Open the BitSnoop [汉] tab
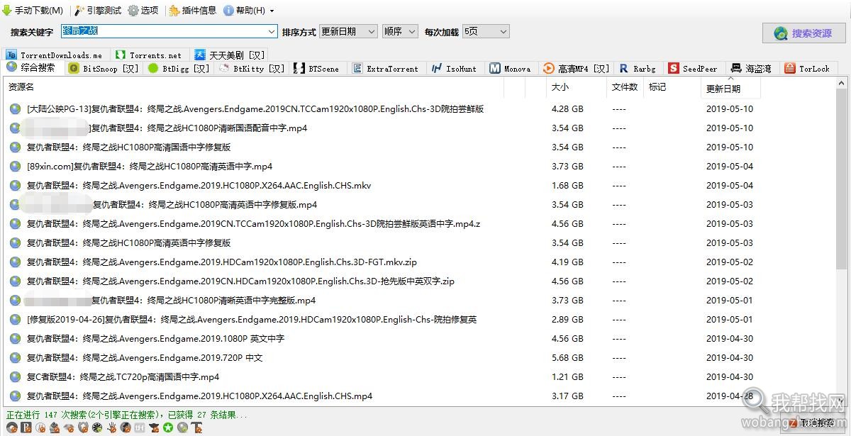The image size is (851, 436). click(104, 69)
